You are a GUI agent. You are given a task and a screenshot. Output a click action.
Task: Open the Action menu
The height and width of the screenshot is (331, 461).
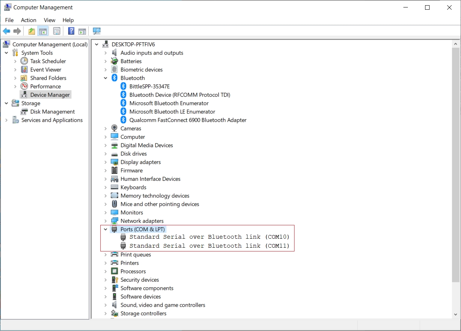(x=28, y=20)
